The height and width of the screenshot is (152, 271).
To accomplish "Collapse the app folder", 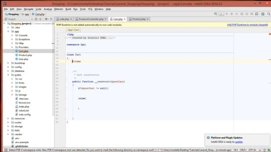I will (8, 31).
